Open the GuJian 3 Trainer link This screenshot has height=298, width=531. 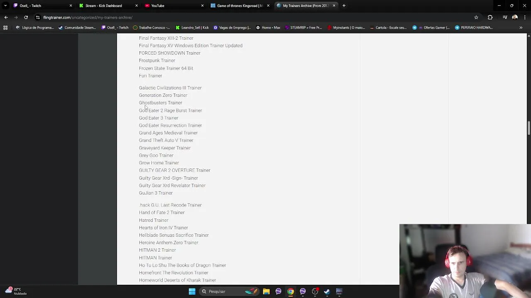click(x=156, y=193)
